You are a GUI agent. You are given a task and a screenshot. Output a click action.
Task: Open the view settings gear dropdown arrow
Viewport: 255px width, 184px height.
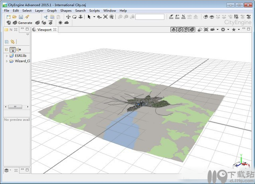228,29
